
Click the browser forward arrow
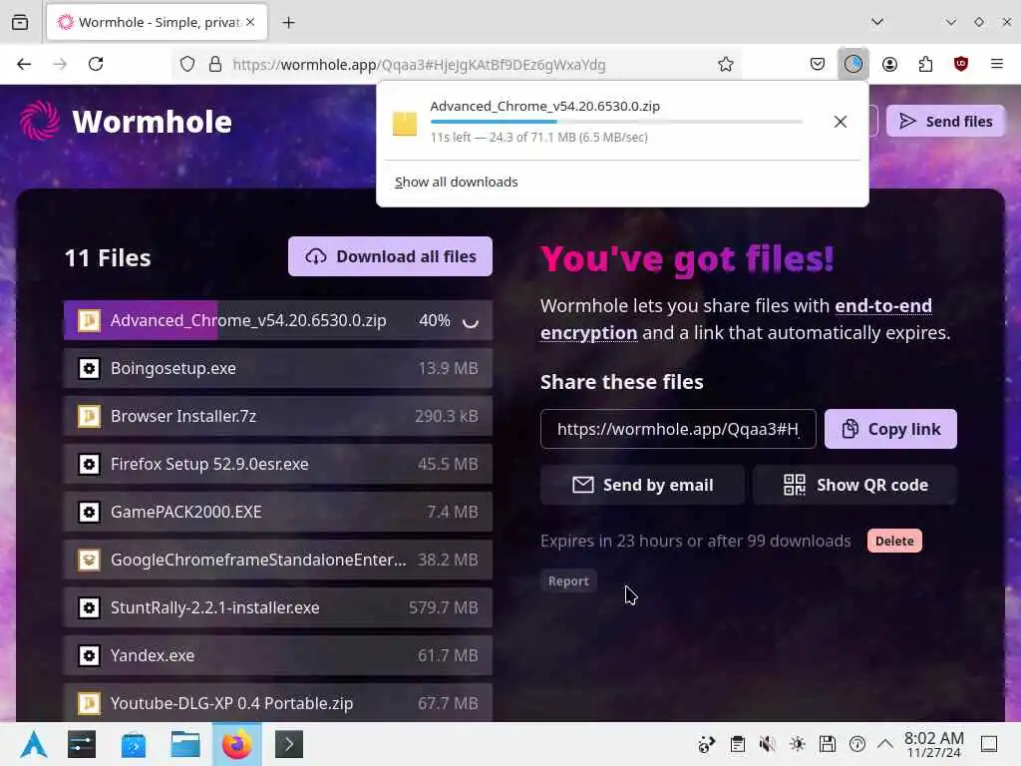coord(60,64)
